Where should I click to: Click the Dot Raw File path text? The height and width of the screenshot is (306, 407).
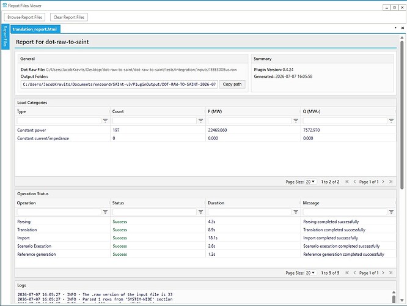pos(141,70)
